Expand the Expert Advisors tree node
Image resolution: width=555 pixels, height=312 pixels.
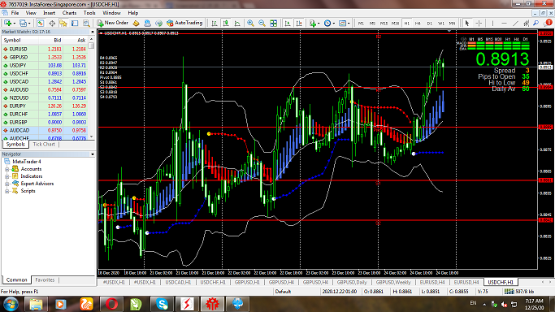pos(7,184)
